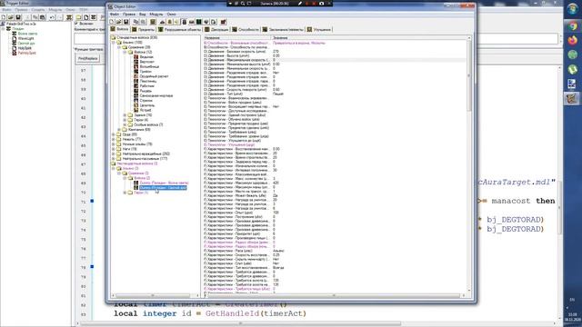Screen dimensions: 582x327
Task: Open AI Editor dark green icon
Action: (x=199, y=22)
